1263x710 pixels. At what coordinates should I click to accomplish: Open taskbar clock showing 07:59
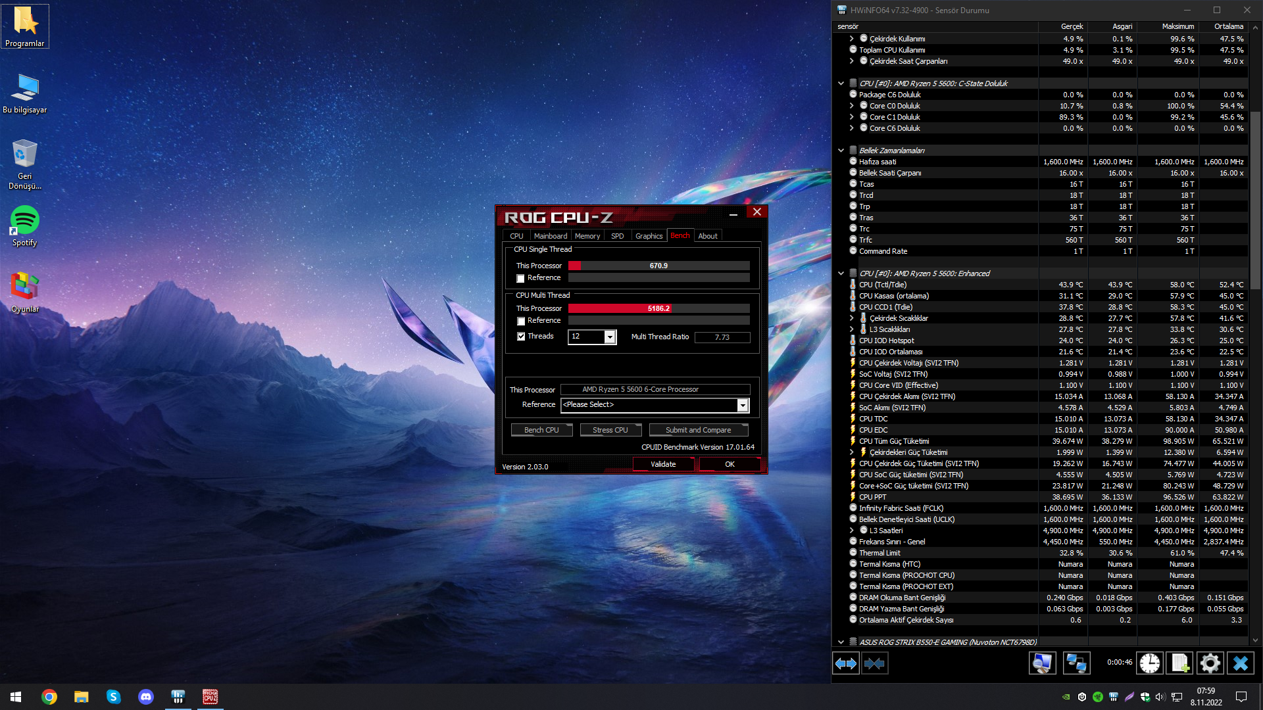(1206, 697)
